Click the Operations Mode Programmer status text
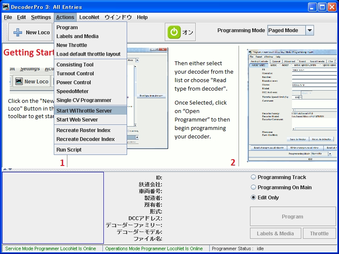This screenshot has height=254, width=339. pos(154,248)
